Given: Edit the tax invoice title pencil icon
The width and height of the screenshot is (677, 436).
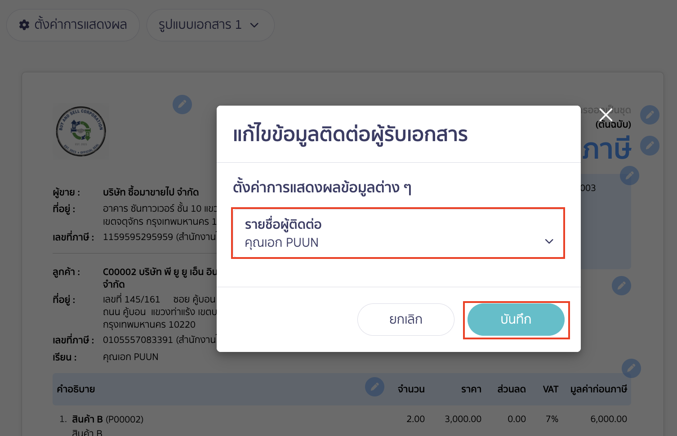Looking at the screenshot, I should click(x=650, y=145).
